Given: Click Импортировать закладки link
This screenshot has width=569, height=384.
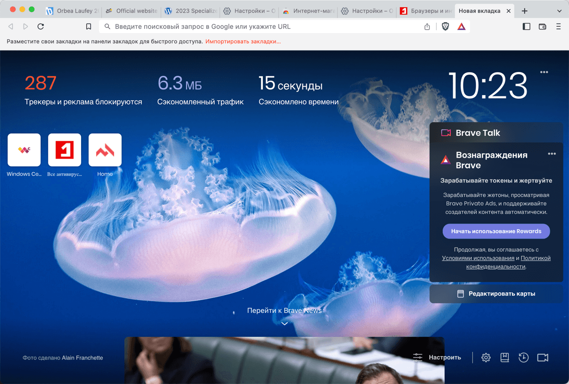Looking at the screenshot, I should click(x=243, y=41).
